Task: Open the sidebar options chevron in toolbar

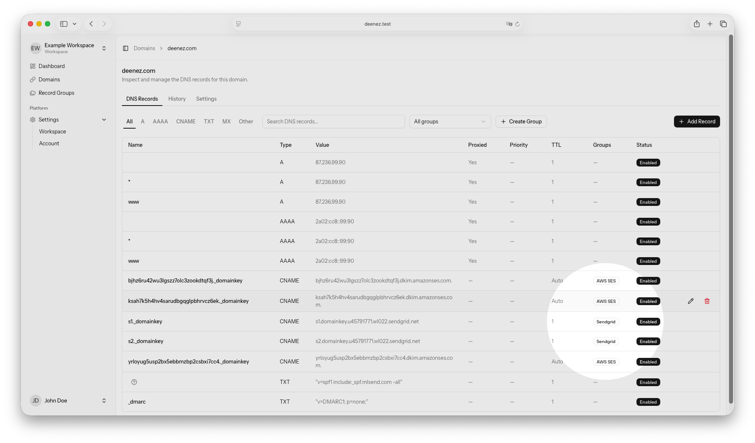Action: 74,24
